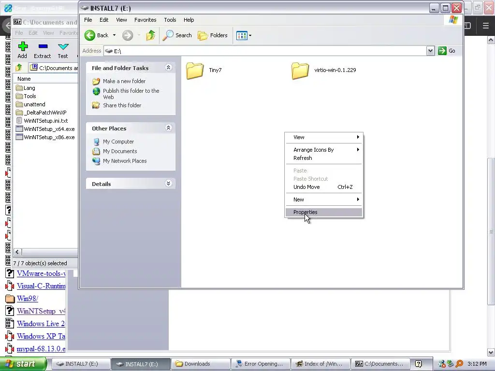Open the Favorites menu in Explorer
Viewport: 495px width, 371px height.
click(x=145, y=20)
